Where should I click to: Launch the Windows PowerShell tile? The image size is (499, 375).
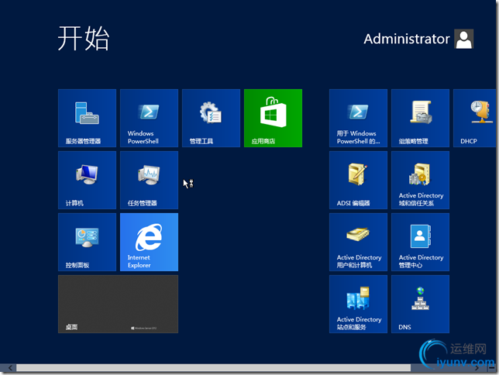coord(149,118)
